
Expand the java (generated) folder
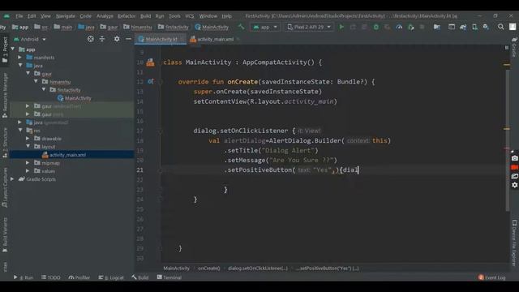pos(20,122)
